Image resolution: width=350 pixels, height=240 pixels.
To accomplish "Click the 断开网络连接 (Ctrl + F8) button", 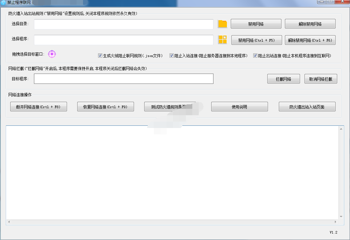I will [38, 107].
